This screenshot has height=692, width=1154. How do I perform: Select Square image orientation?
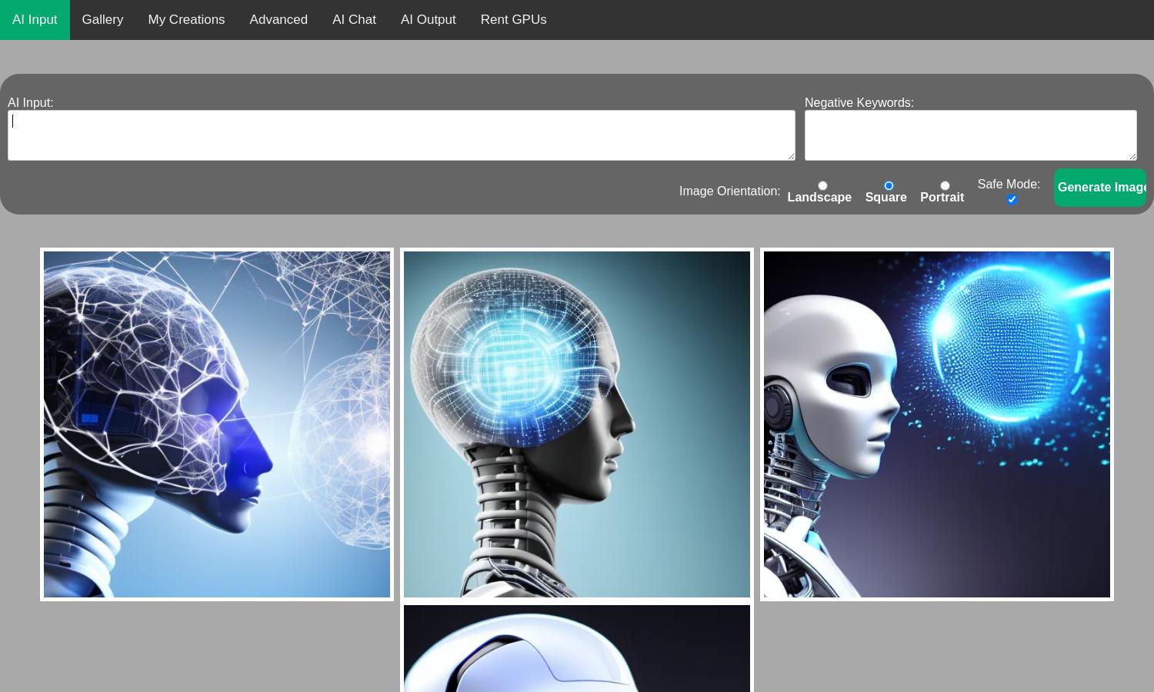[889, 185]
